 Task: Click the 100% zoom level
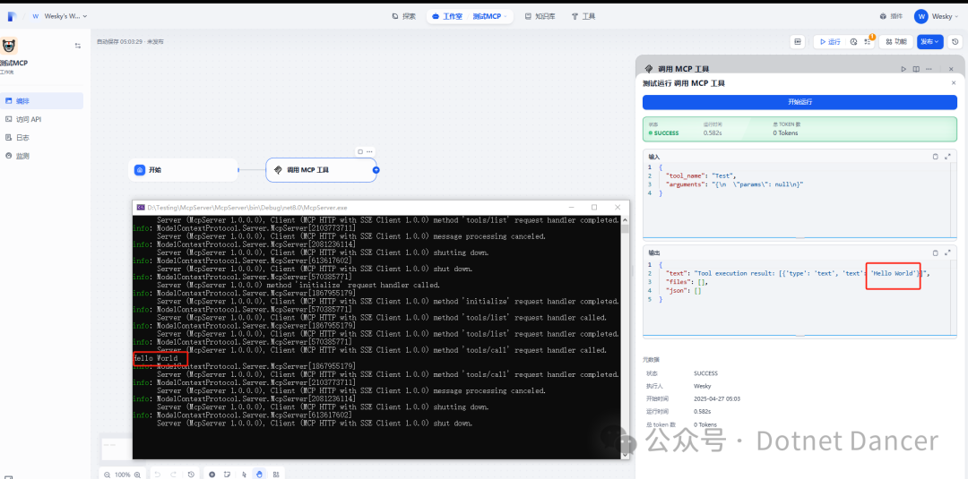click(x=123, y=475)
